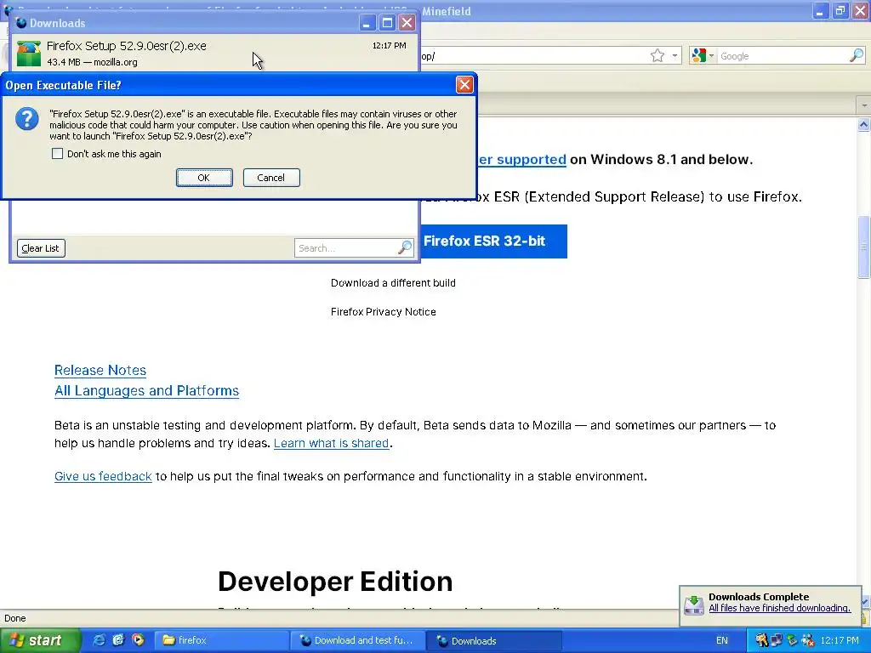Click "43.4 MB — mozilla.org" download details
Viewport: 871px width, 653px height.
tap(92, 62)
